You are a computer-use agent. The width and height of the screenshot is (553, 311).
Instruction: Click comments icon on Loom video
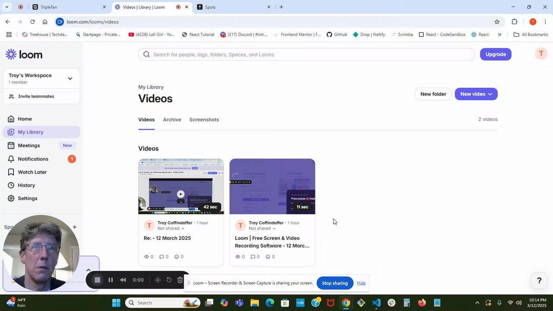(x=253, y=257)
